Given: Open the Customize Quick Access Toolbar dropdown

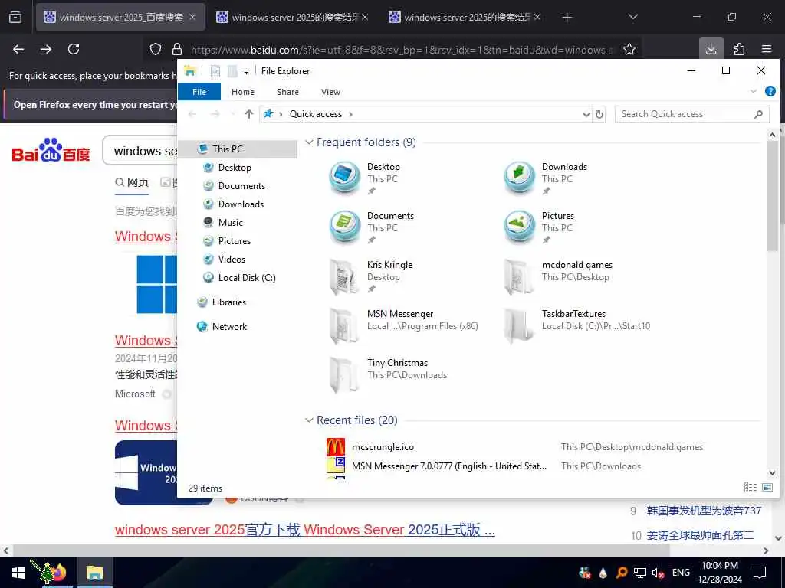Looking at the screenshot, I should tap(246, 72).
